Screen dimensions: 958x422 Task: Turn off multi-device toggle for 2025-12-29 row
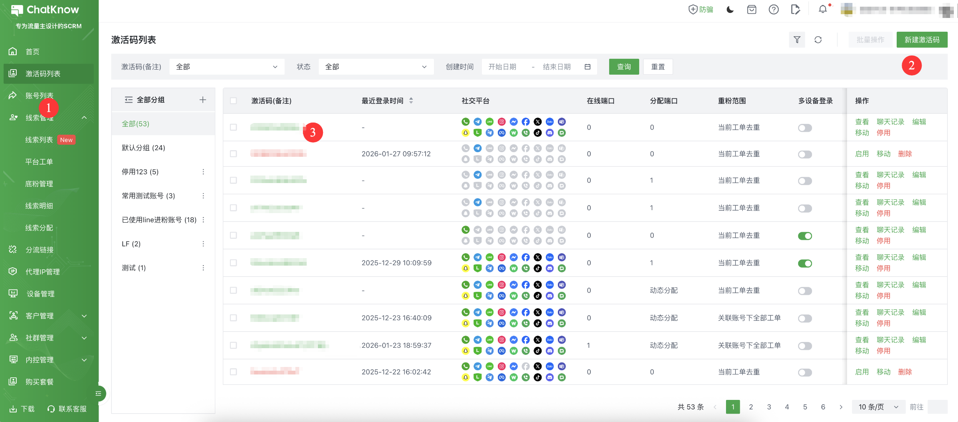tap(805, 263)
